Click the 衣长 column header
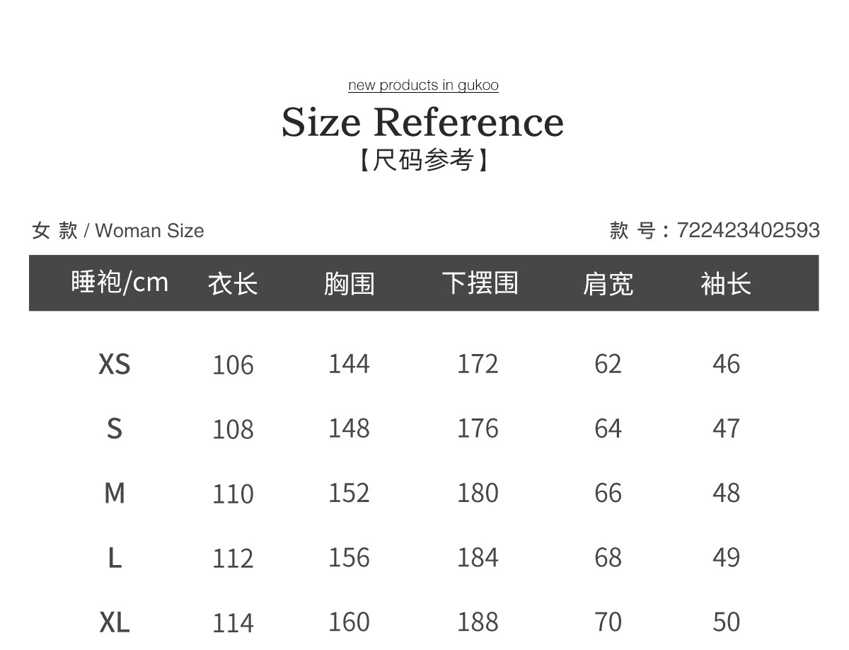The height and width of the screenshot is (650, 849). (x=233, y=284)
